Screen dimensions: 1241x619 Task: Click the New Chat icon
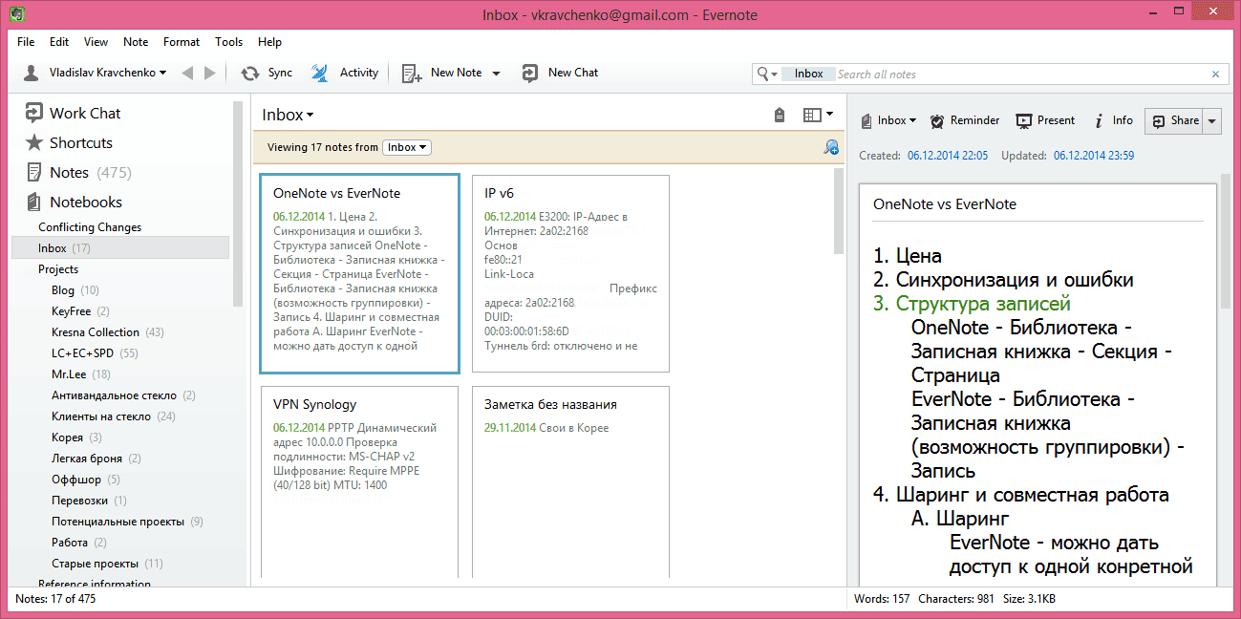point(530,74)
